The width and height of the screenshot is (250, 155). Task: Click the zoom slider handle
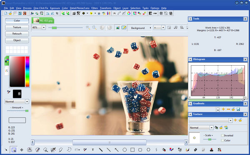pos(54,28)
